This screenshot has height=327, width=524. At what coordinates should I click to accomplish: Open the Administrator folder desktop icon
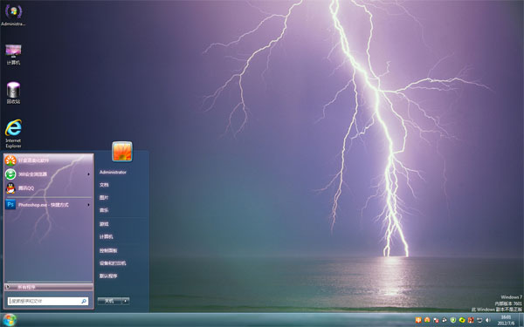tap(13, 16)
